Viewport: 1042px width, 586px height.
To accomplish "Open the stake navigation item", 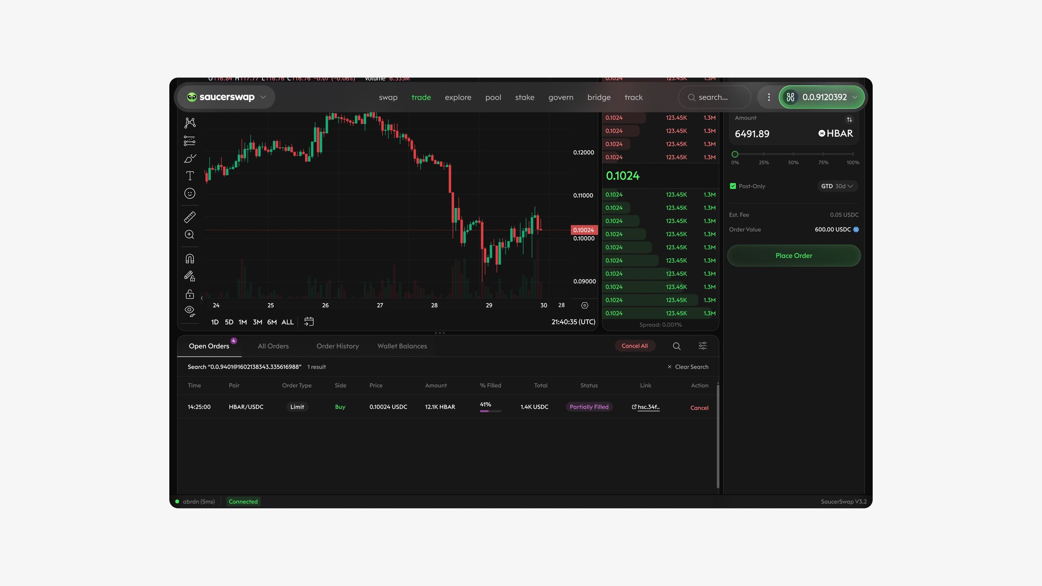I will tap(524, 98).
